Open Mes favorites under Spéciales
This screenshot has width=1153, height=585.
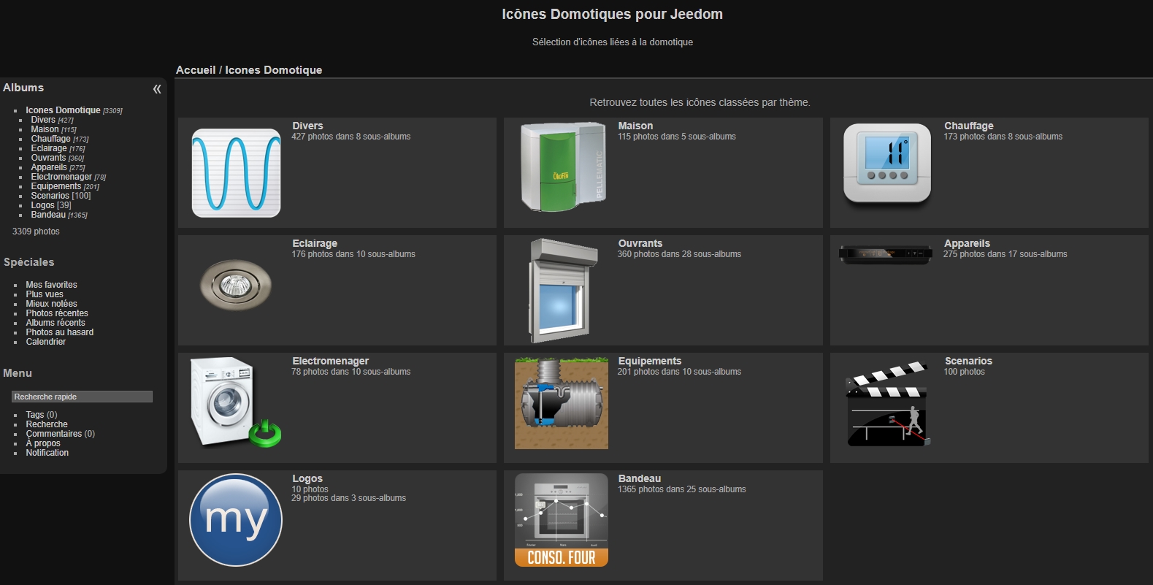[x=51, y=285]
